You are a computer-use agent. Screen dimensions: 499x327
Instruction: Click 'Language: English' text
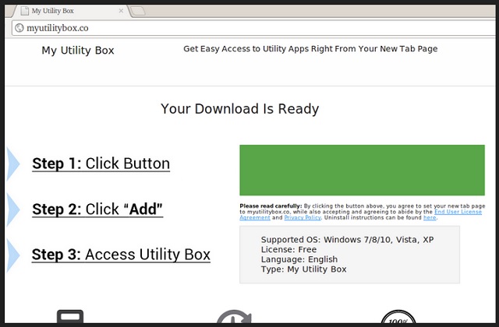click(x=299, y=259)
